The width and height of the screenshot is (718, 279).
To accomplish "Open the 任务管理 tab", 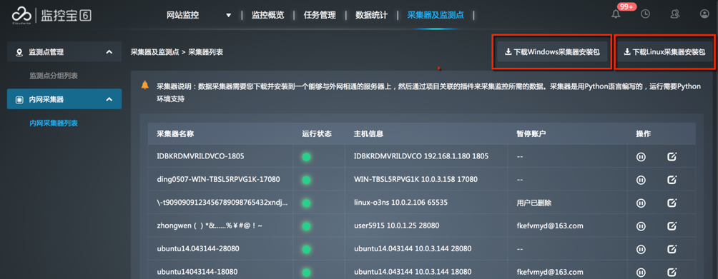I will (320, 15).
